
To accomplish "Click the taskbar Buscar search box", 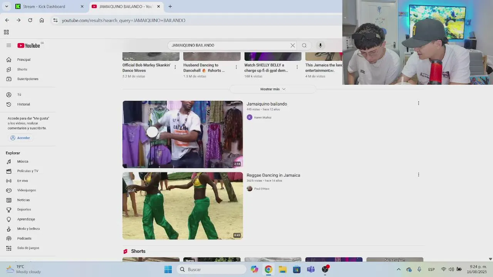I will click(x=211, y=269).
